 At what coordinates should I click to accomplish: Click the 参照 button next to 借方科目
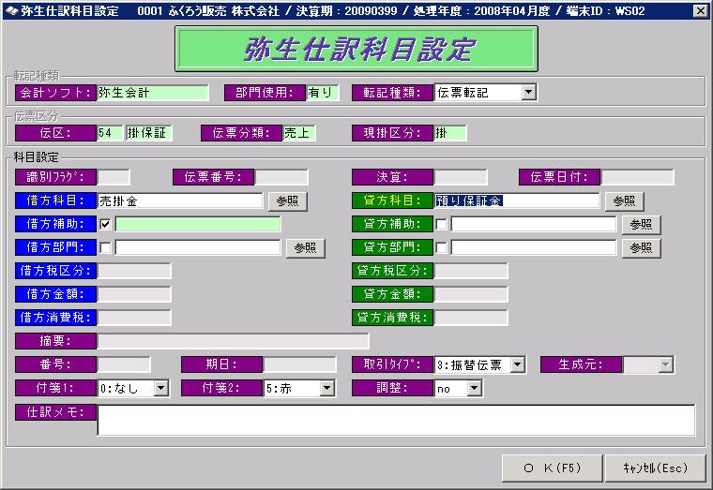coord(287,201)
